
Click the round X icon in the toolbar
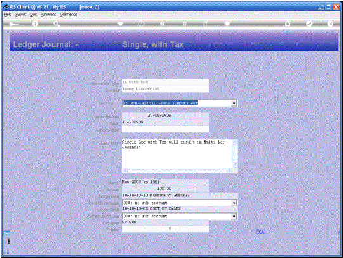pos(330,24)
